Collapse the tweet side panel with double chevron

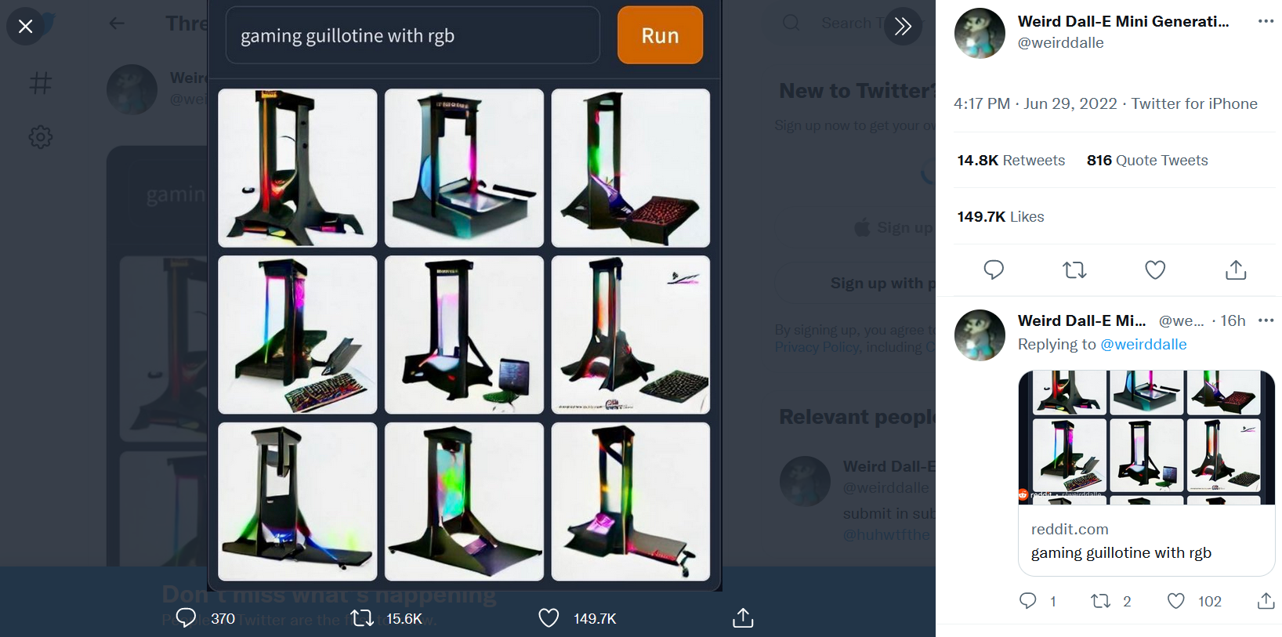[903, 27]
